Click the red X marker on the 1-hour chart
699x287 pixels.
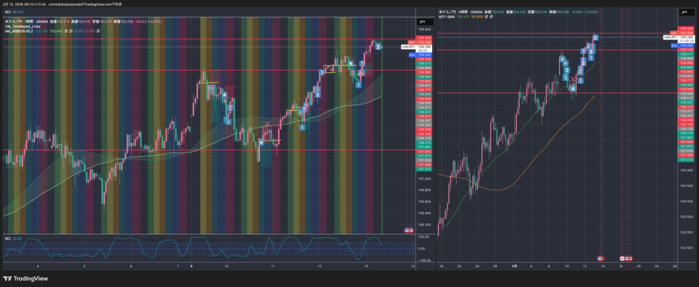pyautogui.click(x=267, y=124)
